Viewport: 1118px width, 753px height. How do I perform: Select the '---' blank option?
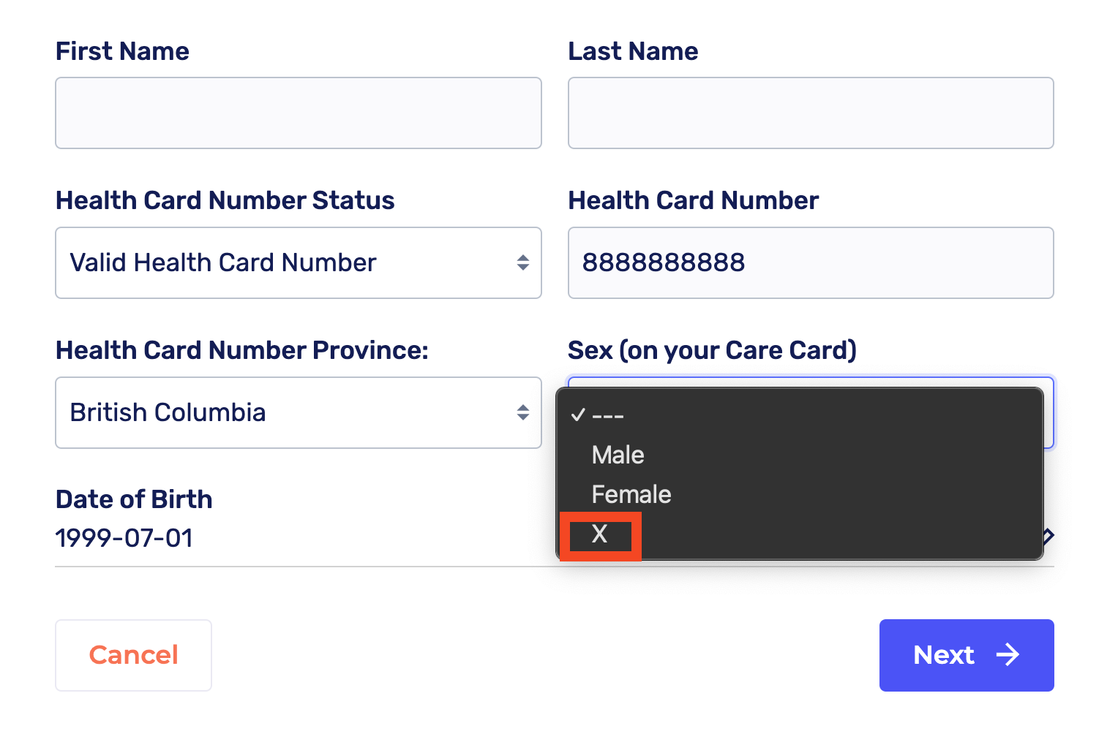pyautogui.click(x=608, y=415)
